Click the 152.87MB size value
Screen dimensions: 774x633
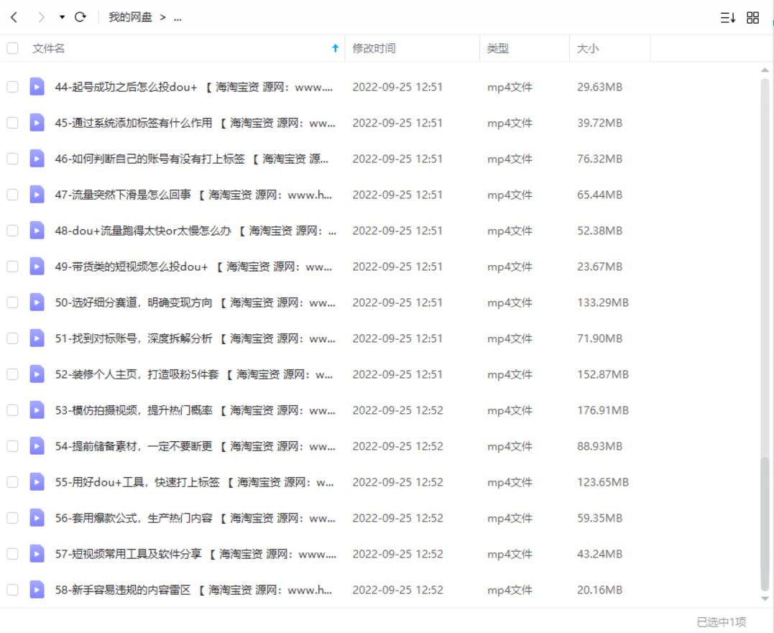pos(603,374)
